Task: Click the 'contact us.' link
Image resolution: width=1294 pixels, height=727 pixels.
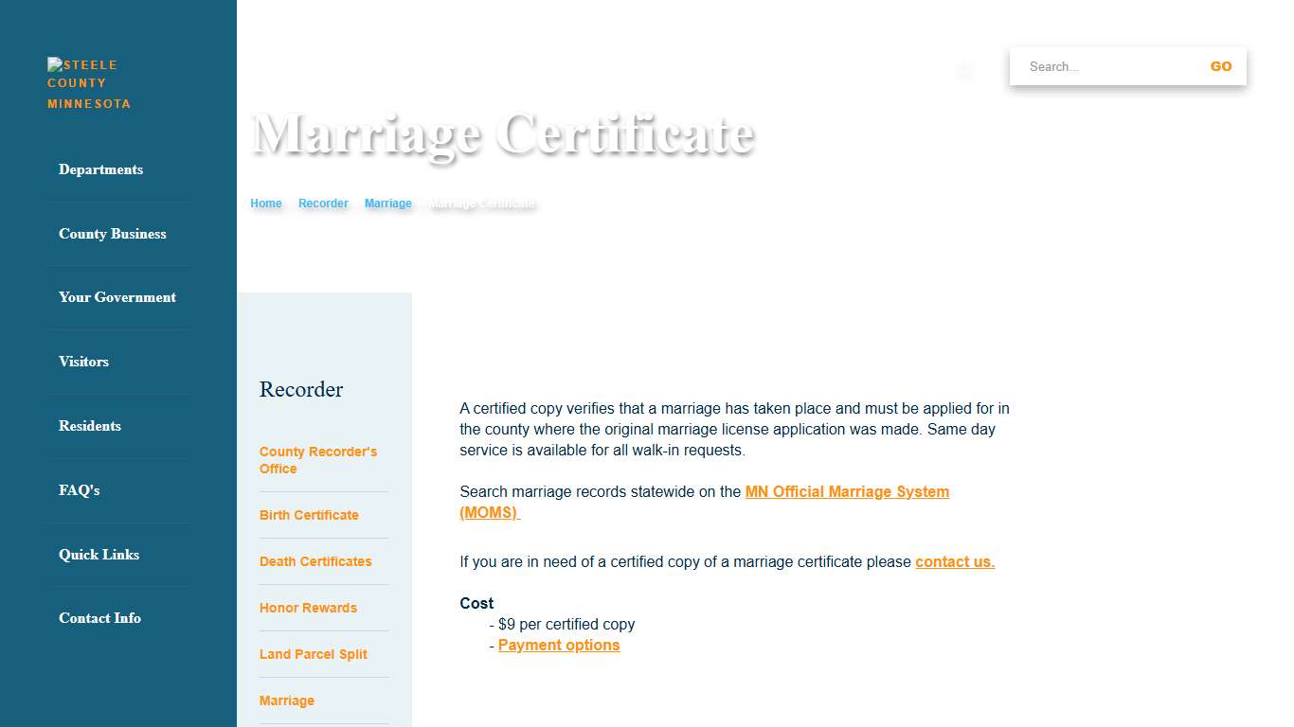Action: (x=954, y=561)
